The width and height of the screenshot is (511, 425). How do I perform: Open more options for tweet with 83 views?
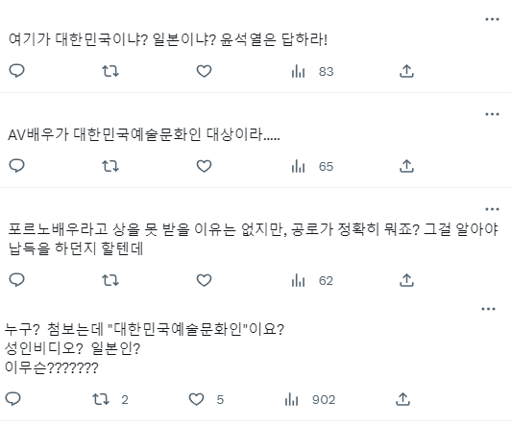click(492, 19)
